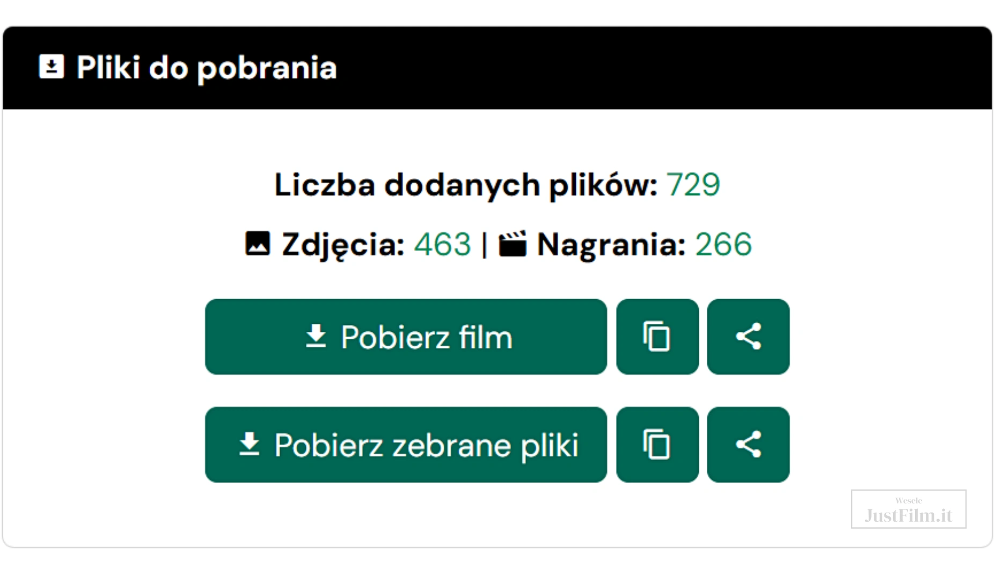Click the Pobierz zebrane pliki button
Image resolution: width=995 pixels, height=579 pixels.
coord(406,444)
